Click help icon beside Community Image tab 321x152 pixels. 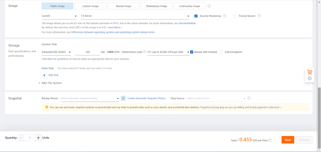point(209,6)
